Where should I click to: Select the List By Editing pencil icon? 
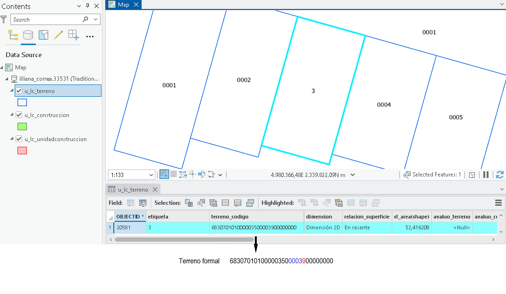(x=59, y=35)
